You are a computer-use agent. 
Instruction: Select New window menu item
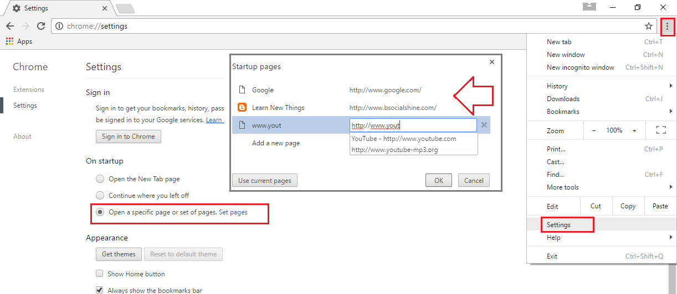click(602, 55)
